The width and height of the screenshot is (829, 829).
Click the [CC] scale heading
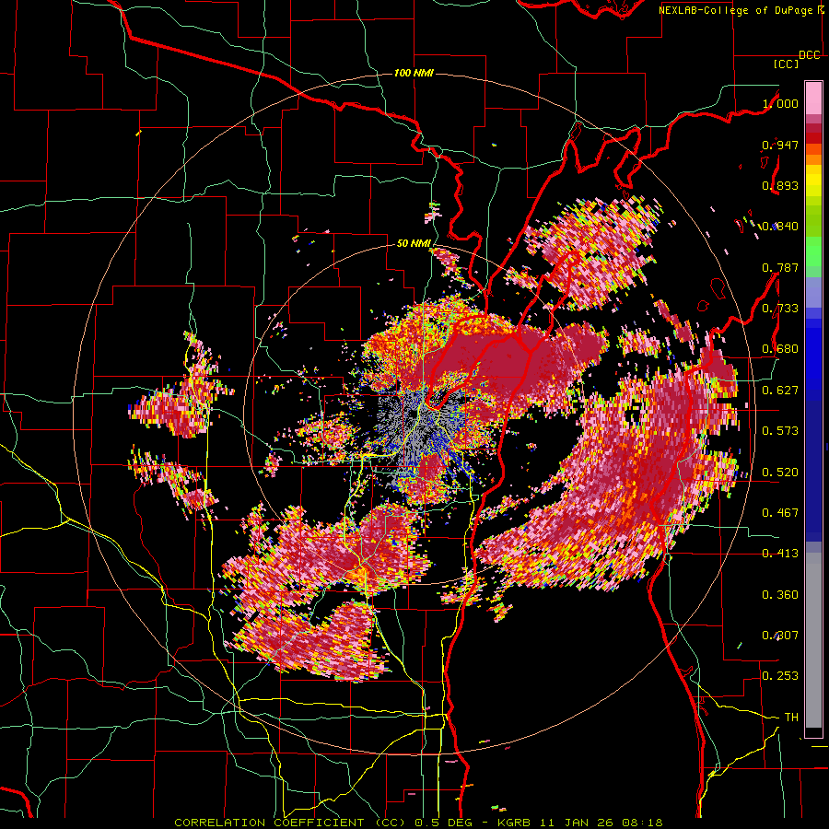[787, 64]
